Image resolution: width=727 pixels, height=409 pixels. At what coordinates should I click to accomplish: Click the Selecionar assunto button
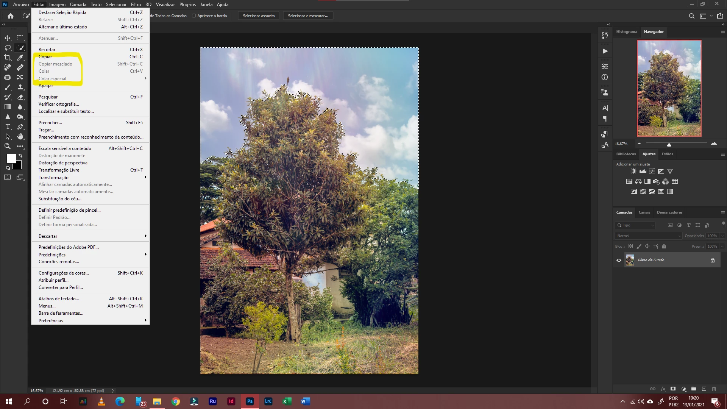click(259, 16)
